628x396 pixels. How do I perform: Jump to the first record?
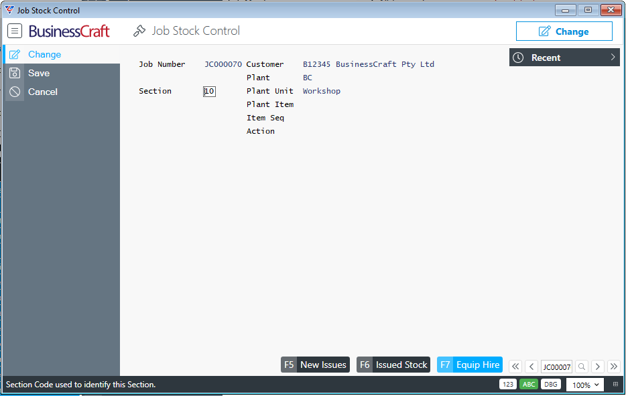[x=515, y=367]
